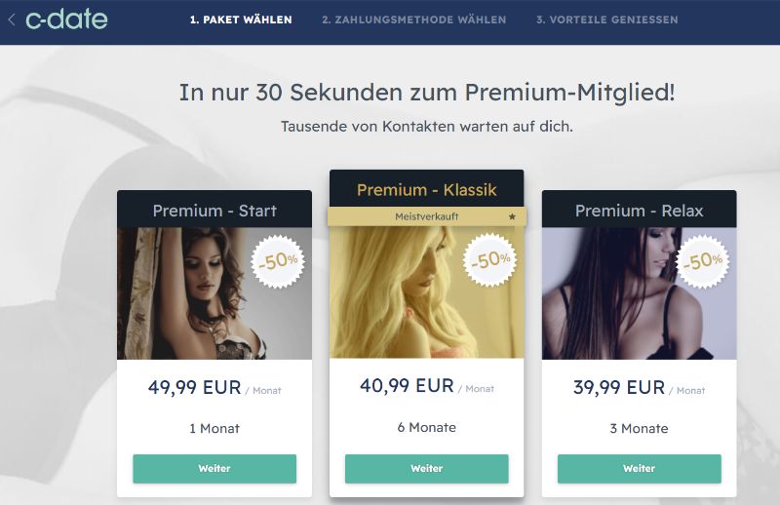The height and width of the screenshot is (505, 780).
Task: Click the -50% badge on Premium Relax
Action: click(702, 261)
